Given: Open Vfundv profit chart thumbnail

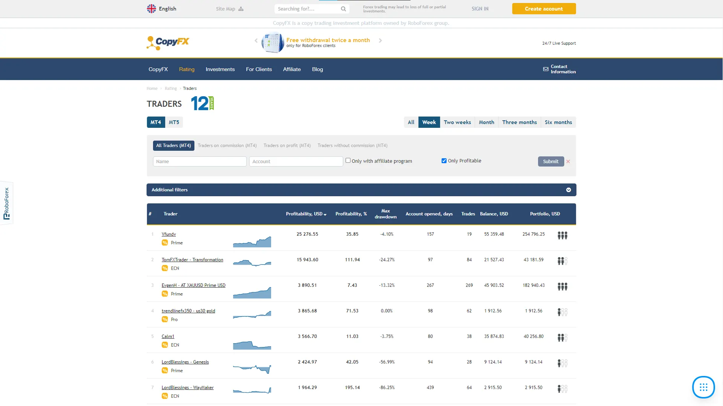Looking at the screenshot, I should pos(252,241).
